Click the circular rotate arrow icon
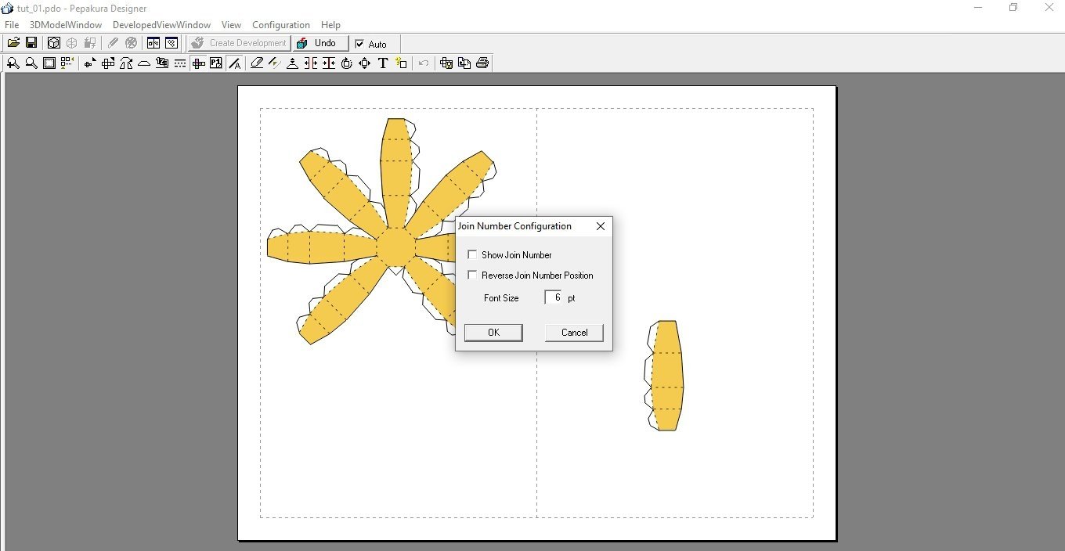This screenshot has height=551, width=1065. pyautogui.click(x=347, y=63)
